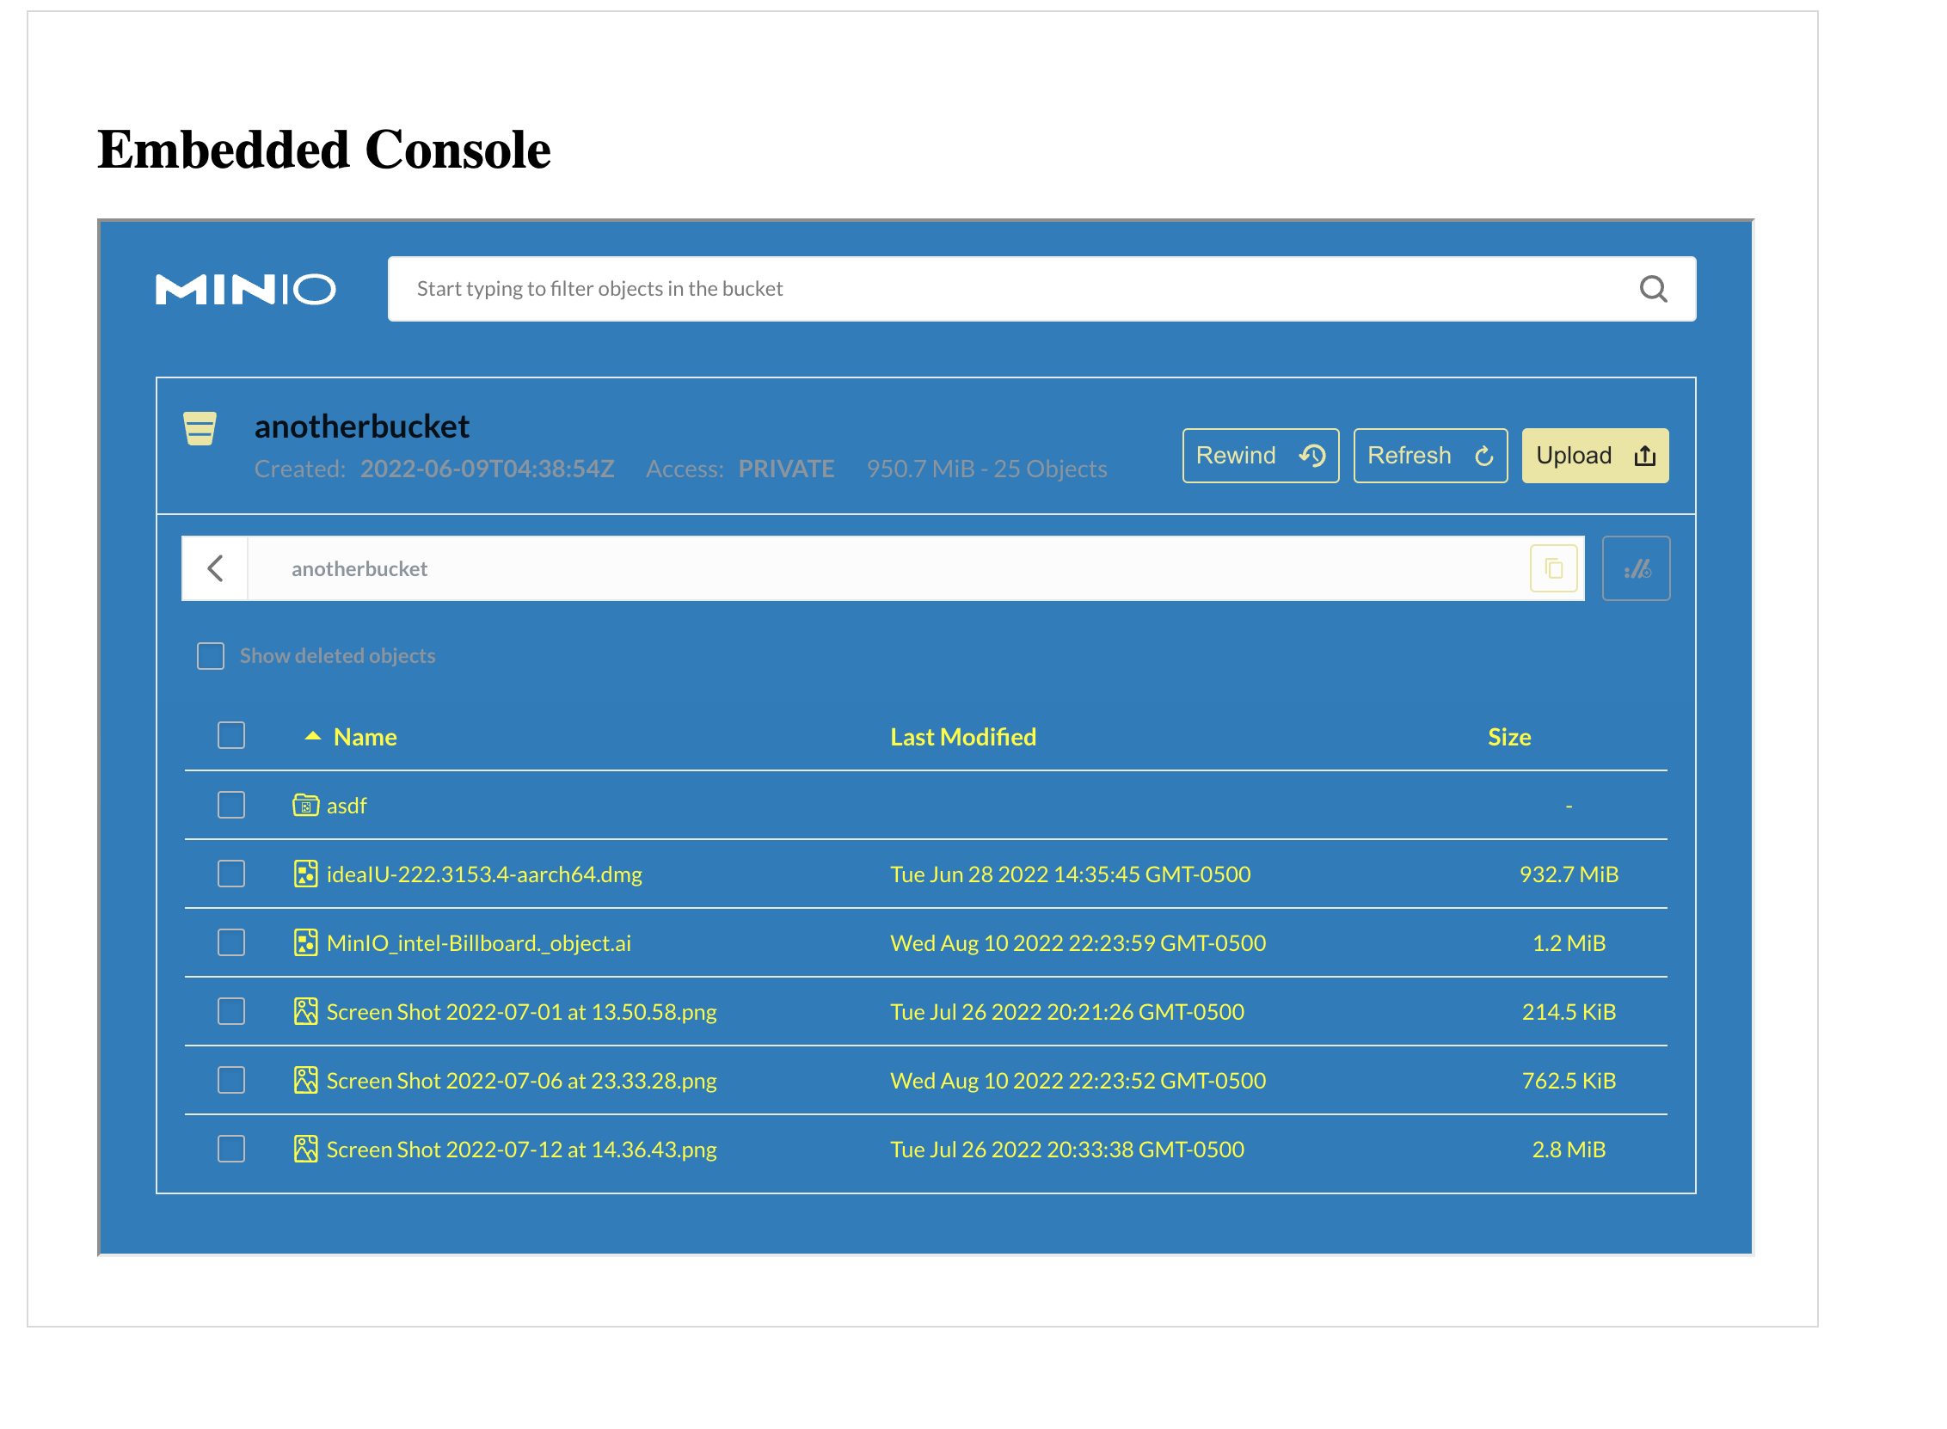Viewport: 1947px width, 1429px height.
Task: Check the Screen Shot 2022-07-01 checkbox
Action: point(231,1011)
